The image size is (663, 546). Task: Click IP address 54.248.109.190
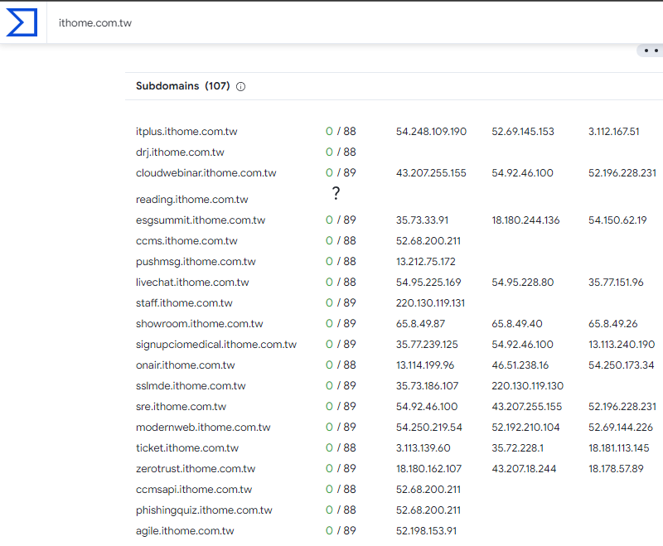(x=431, y=132)
